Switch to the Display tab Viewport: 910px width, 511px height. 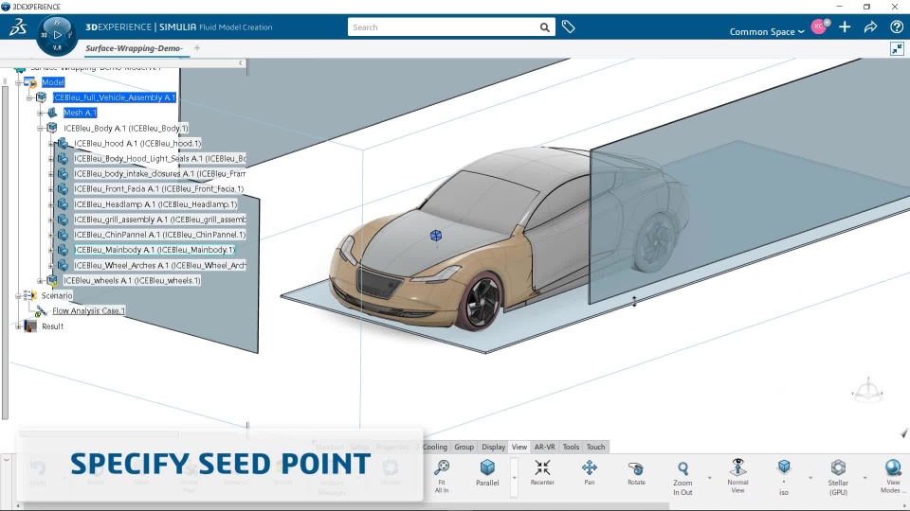click(x=493, y=447)
